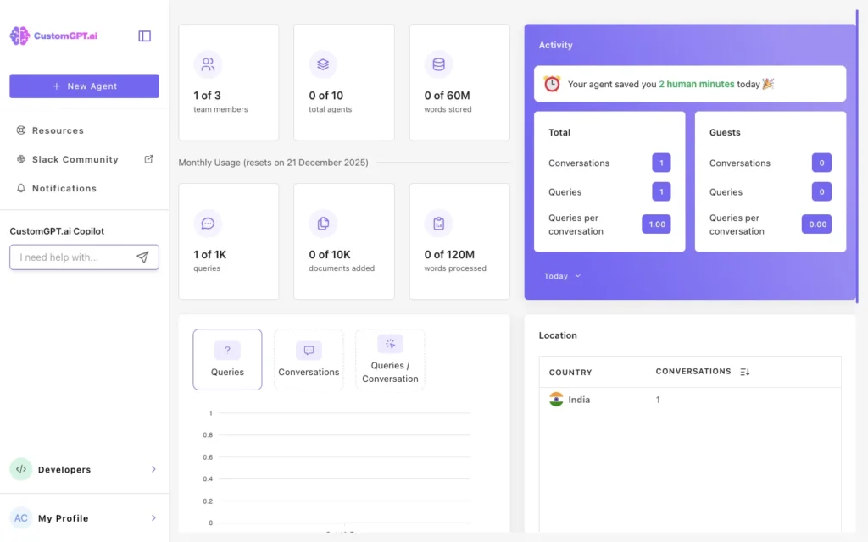Expand the My Profile section
This screenshot has width=868, height=542.
pyautogui.click(x=153, y=517)
